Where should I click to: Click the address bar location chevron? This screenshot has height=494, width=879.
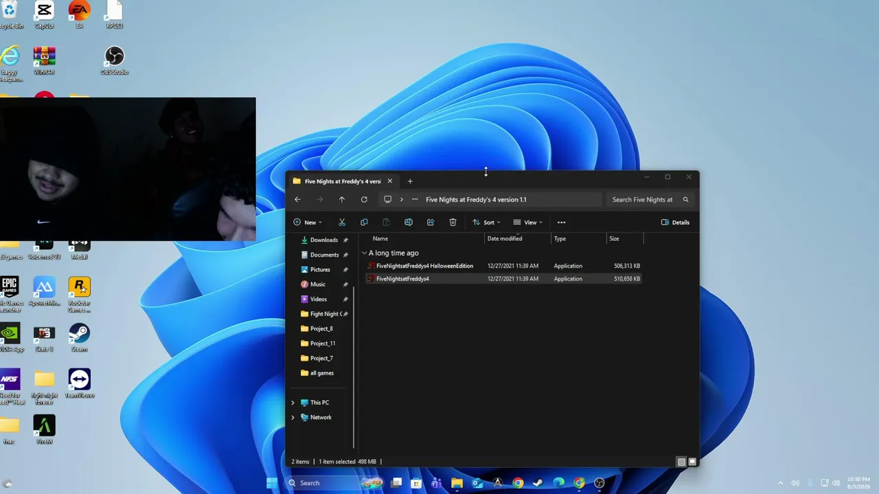point(402,200)
